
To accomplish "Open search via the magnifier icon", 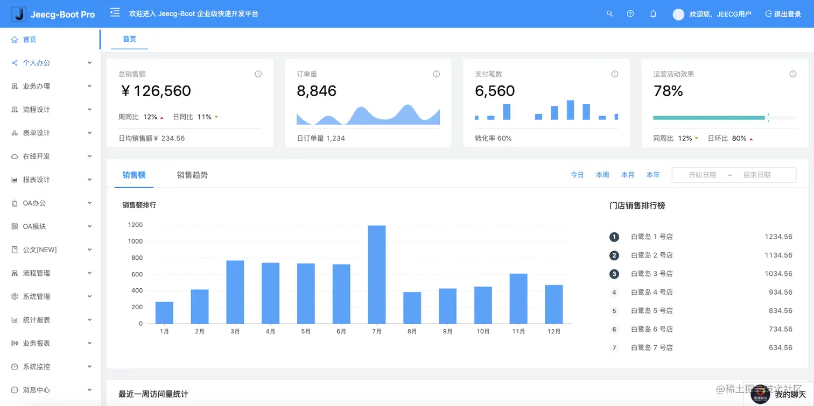I will 609,14.
